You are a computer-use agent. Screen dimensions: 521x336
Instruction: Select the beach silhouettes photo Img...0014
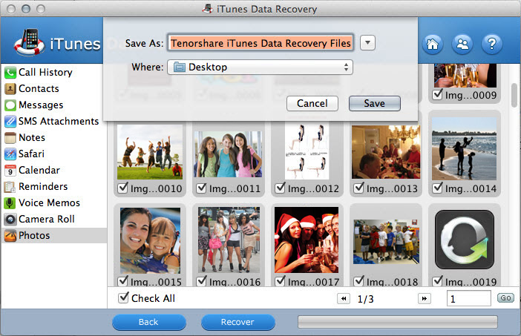tap(464, 149)
